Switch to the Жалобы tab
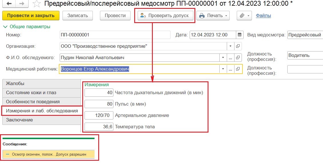This screenshot has width=323, height=163. 41,84
